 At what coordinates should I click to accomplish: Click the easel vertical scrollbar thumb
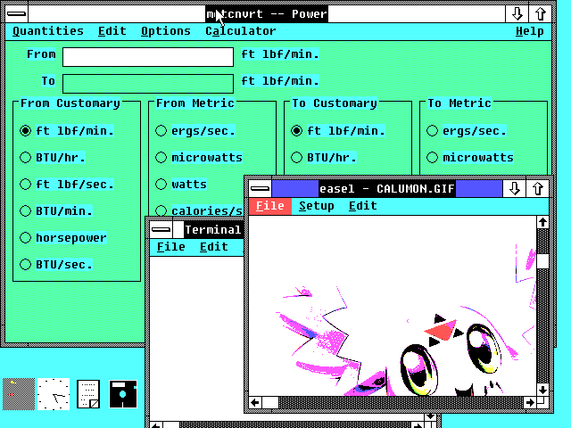[x=542, y=261]
